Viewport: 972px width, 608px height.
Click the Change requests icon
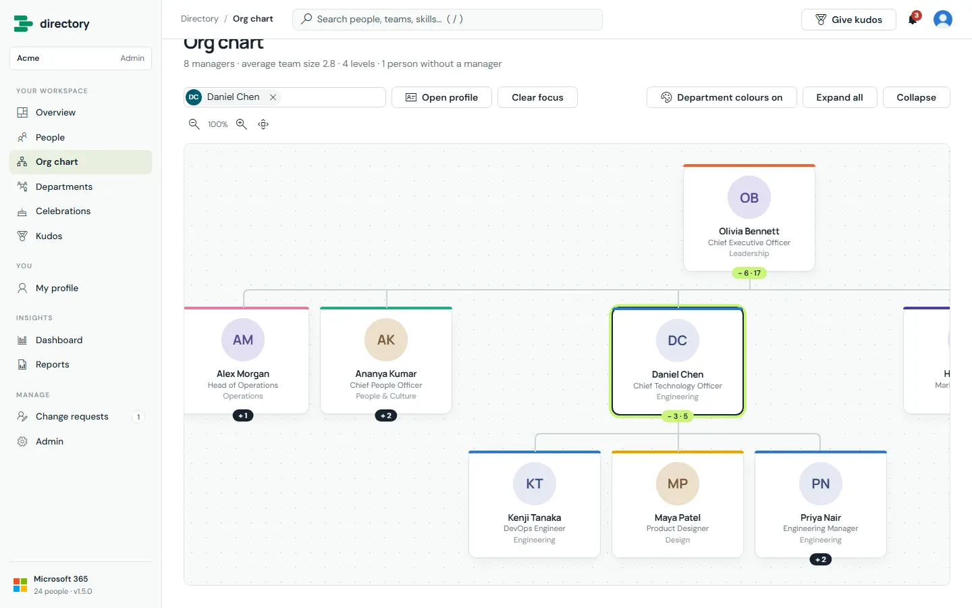(22, 417)
